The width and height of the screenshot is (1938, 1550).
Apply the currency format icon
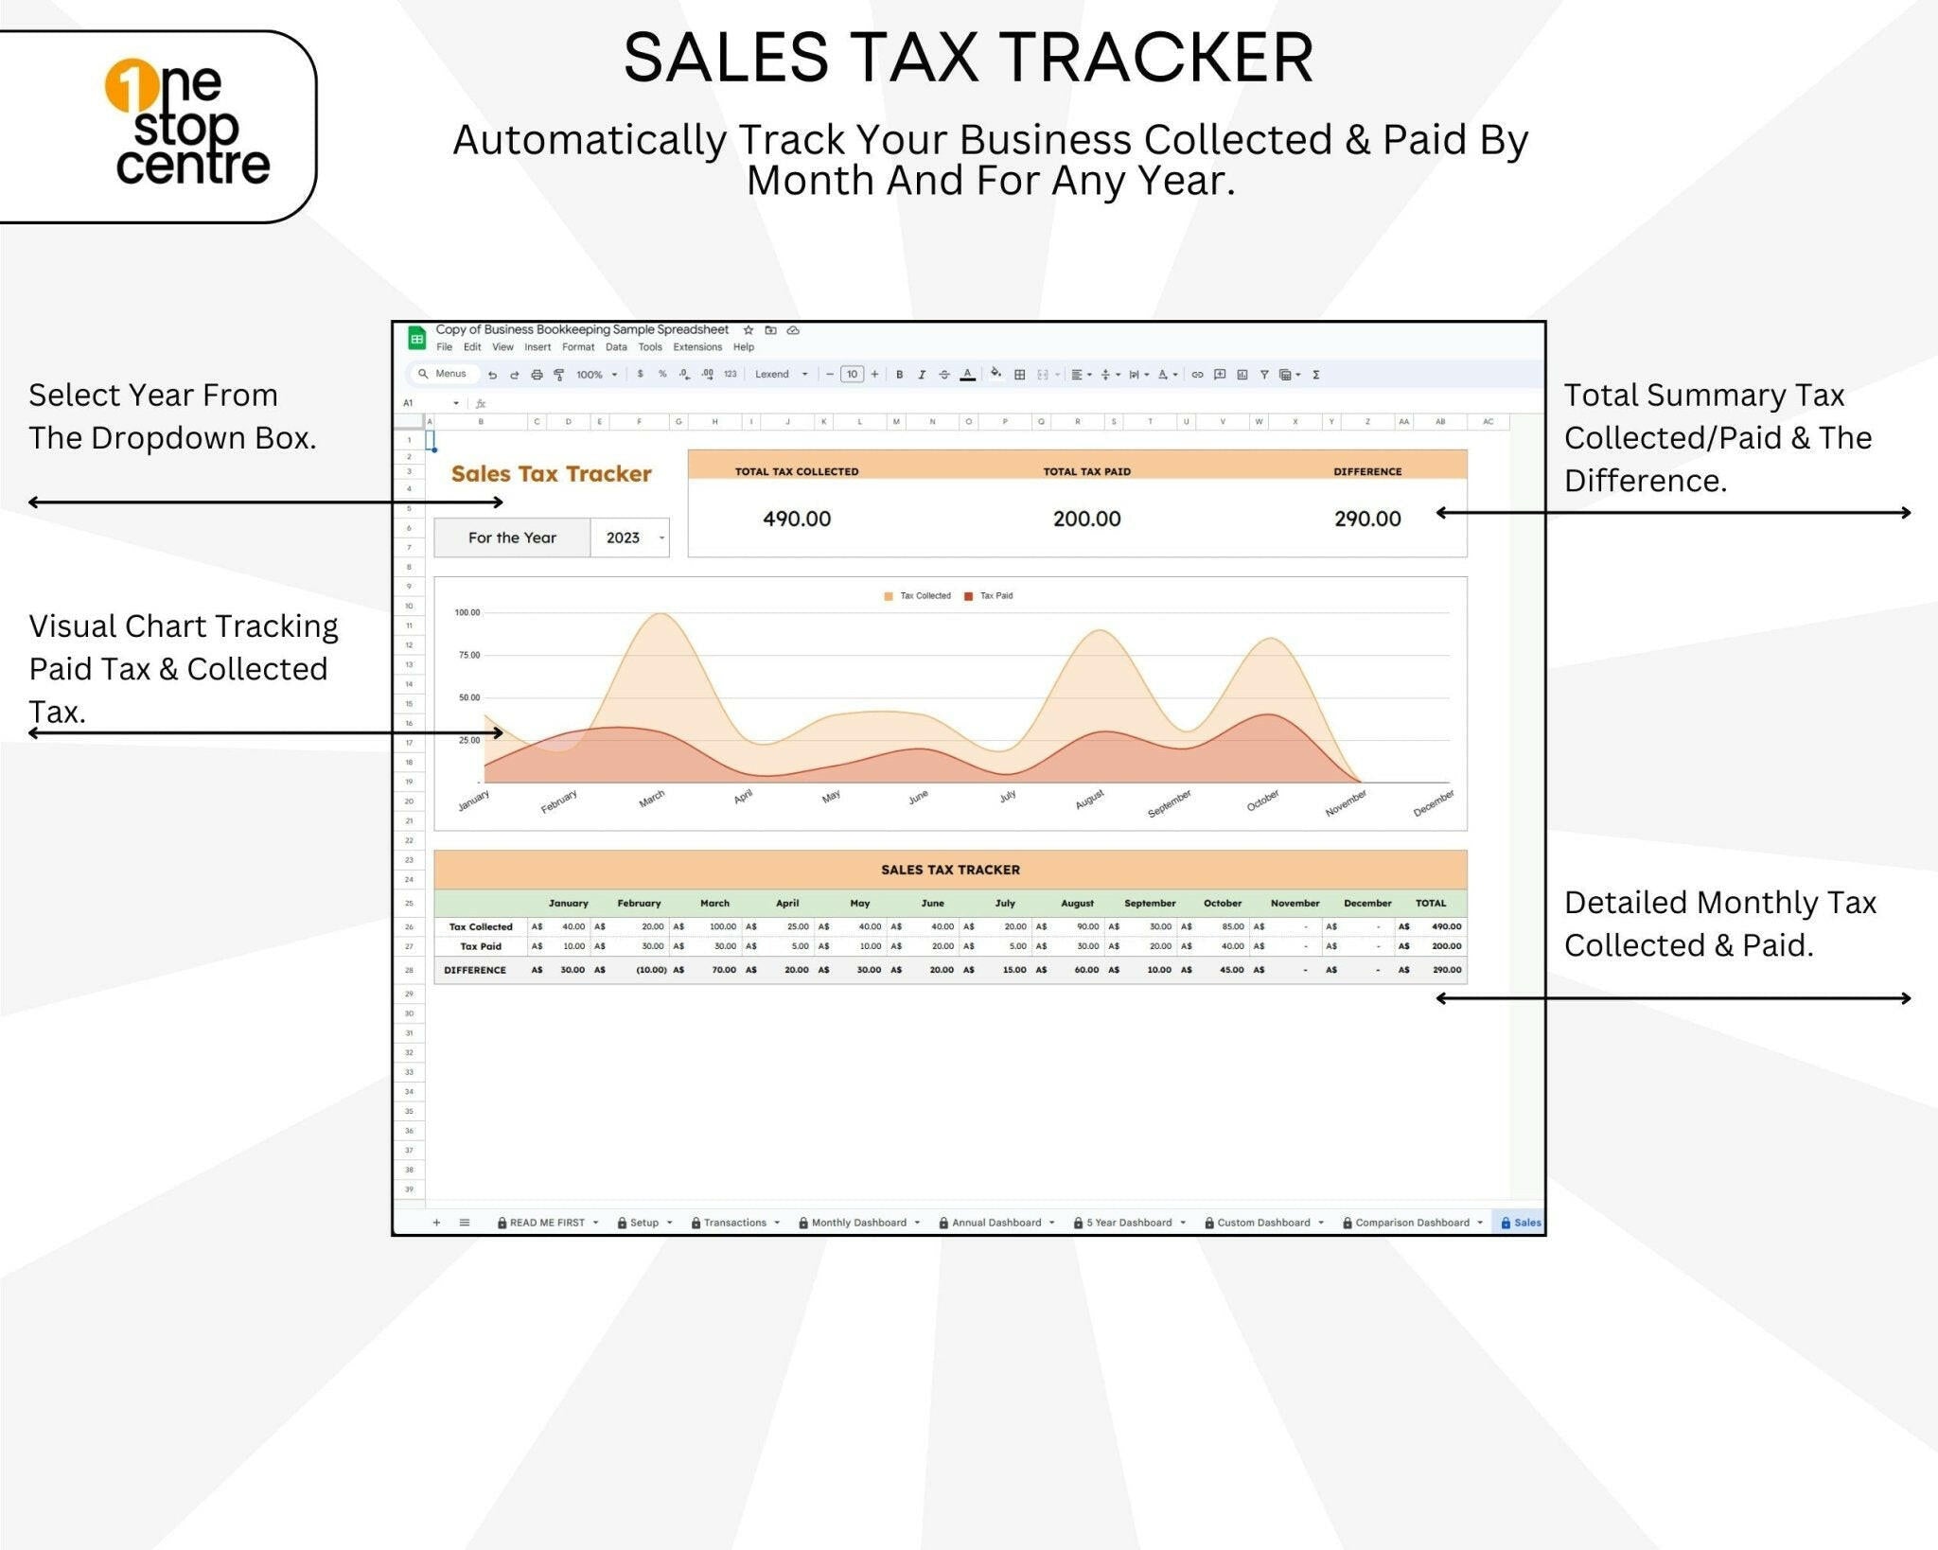pos(641,376)
